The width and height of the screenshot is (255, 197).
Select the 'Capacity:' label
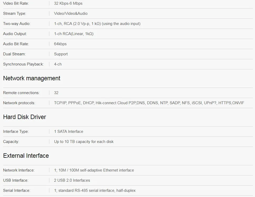coord(11,142)
